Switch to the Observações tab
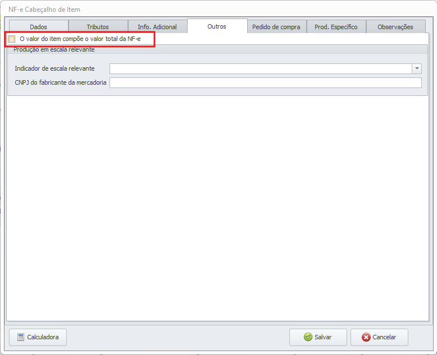437x355 pixels. pyautogui.click(x=395, y=27)
